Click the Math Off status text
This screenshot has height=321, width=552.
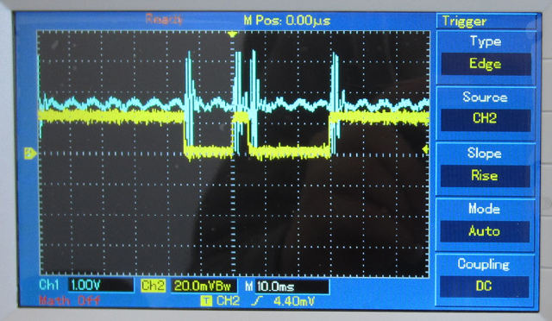coord(70,300)
